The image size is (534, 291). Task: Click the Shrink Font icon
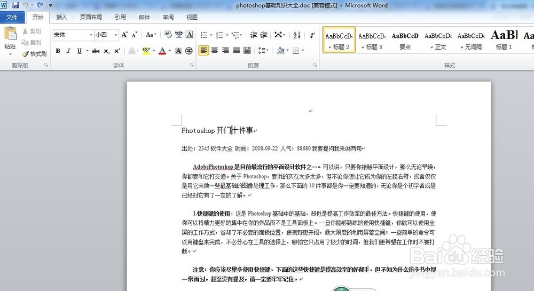135,35
